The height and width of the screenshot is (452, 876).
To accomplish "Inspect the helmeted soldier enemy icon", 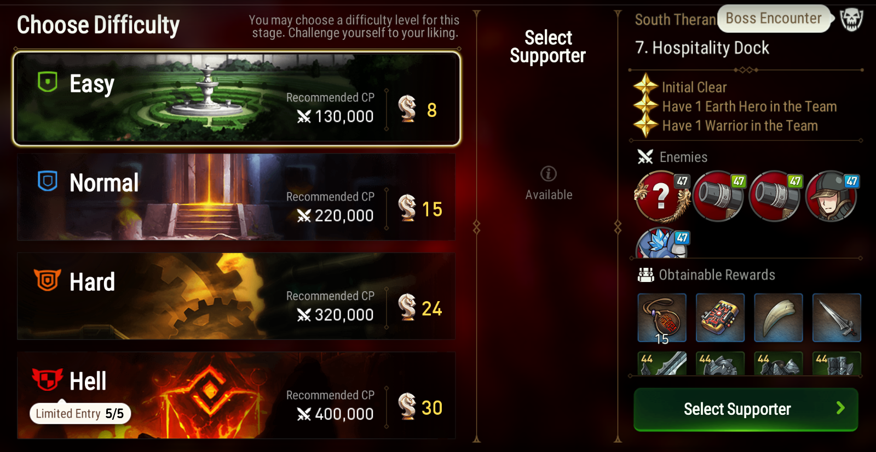I will click(832, 196).
